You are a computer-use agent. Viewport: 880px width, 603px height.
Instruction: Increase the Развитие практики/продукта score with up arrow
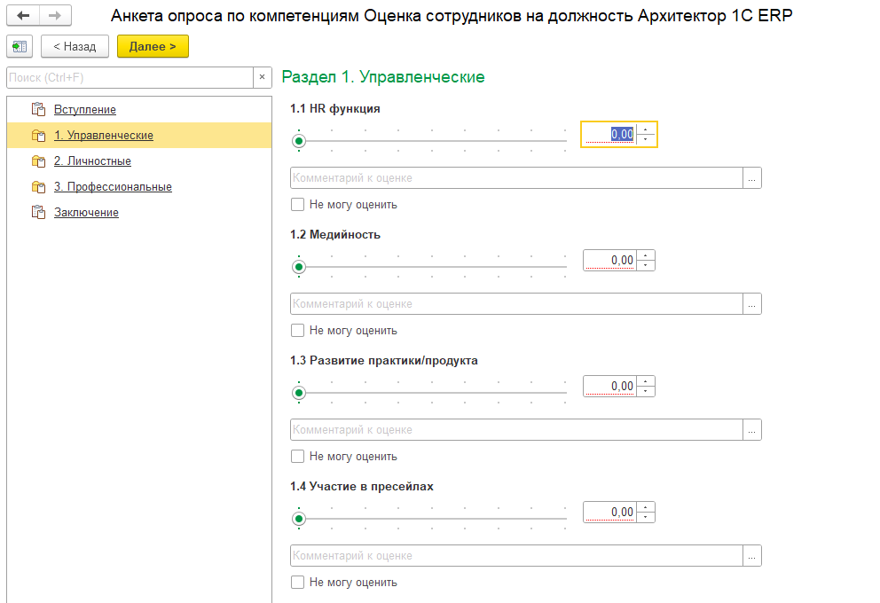pyautogui.click(x=647, y=381)
